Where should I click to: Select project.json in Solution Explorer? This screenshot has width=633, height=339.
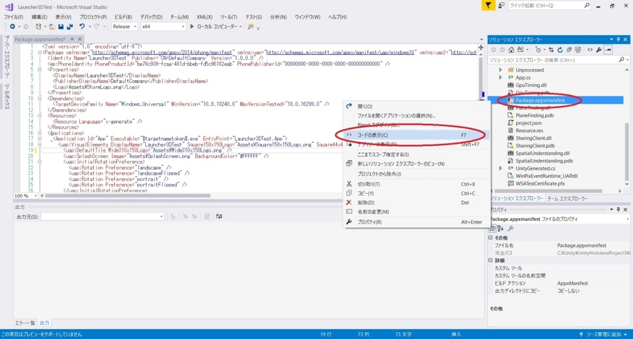[x=529, y=123]
